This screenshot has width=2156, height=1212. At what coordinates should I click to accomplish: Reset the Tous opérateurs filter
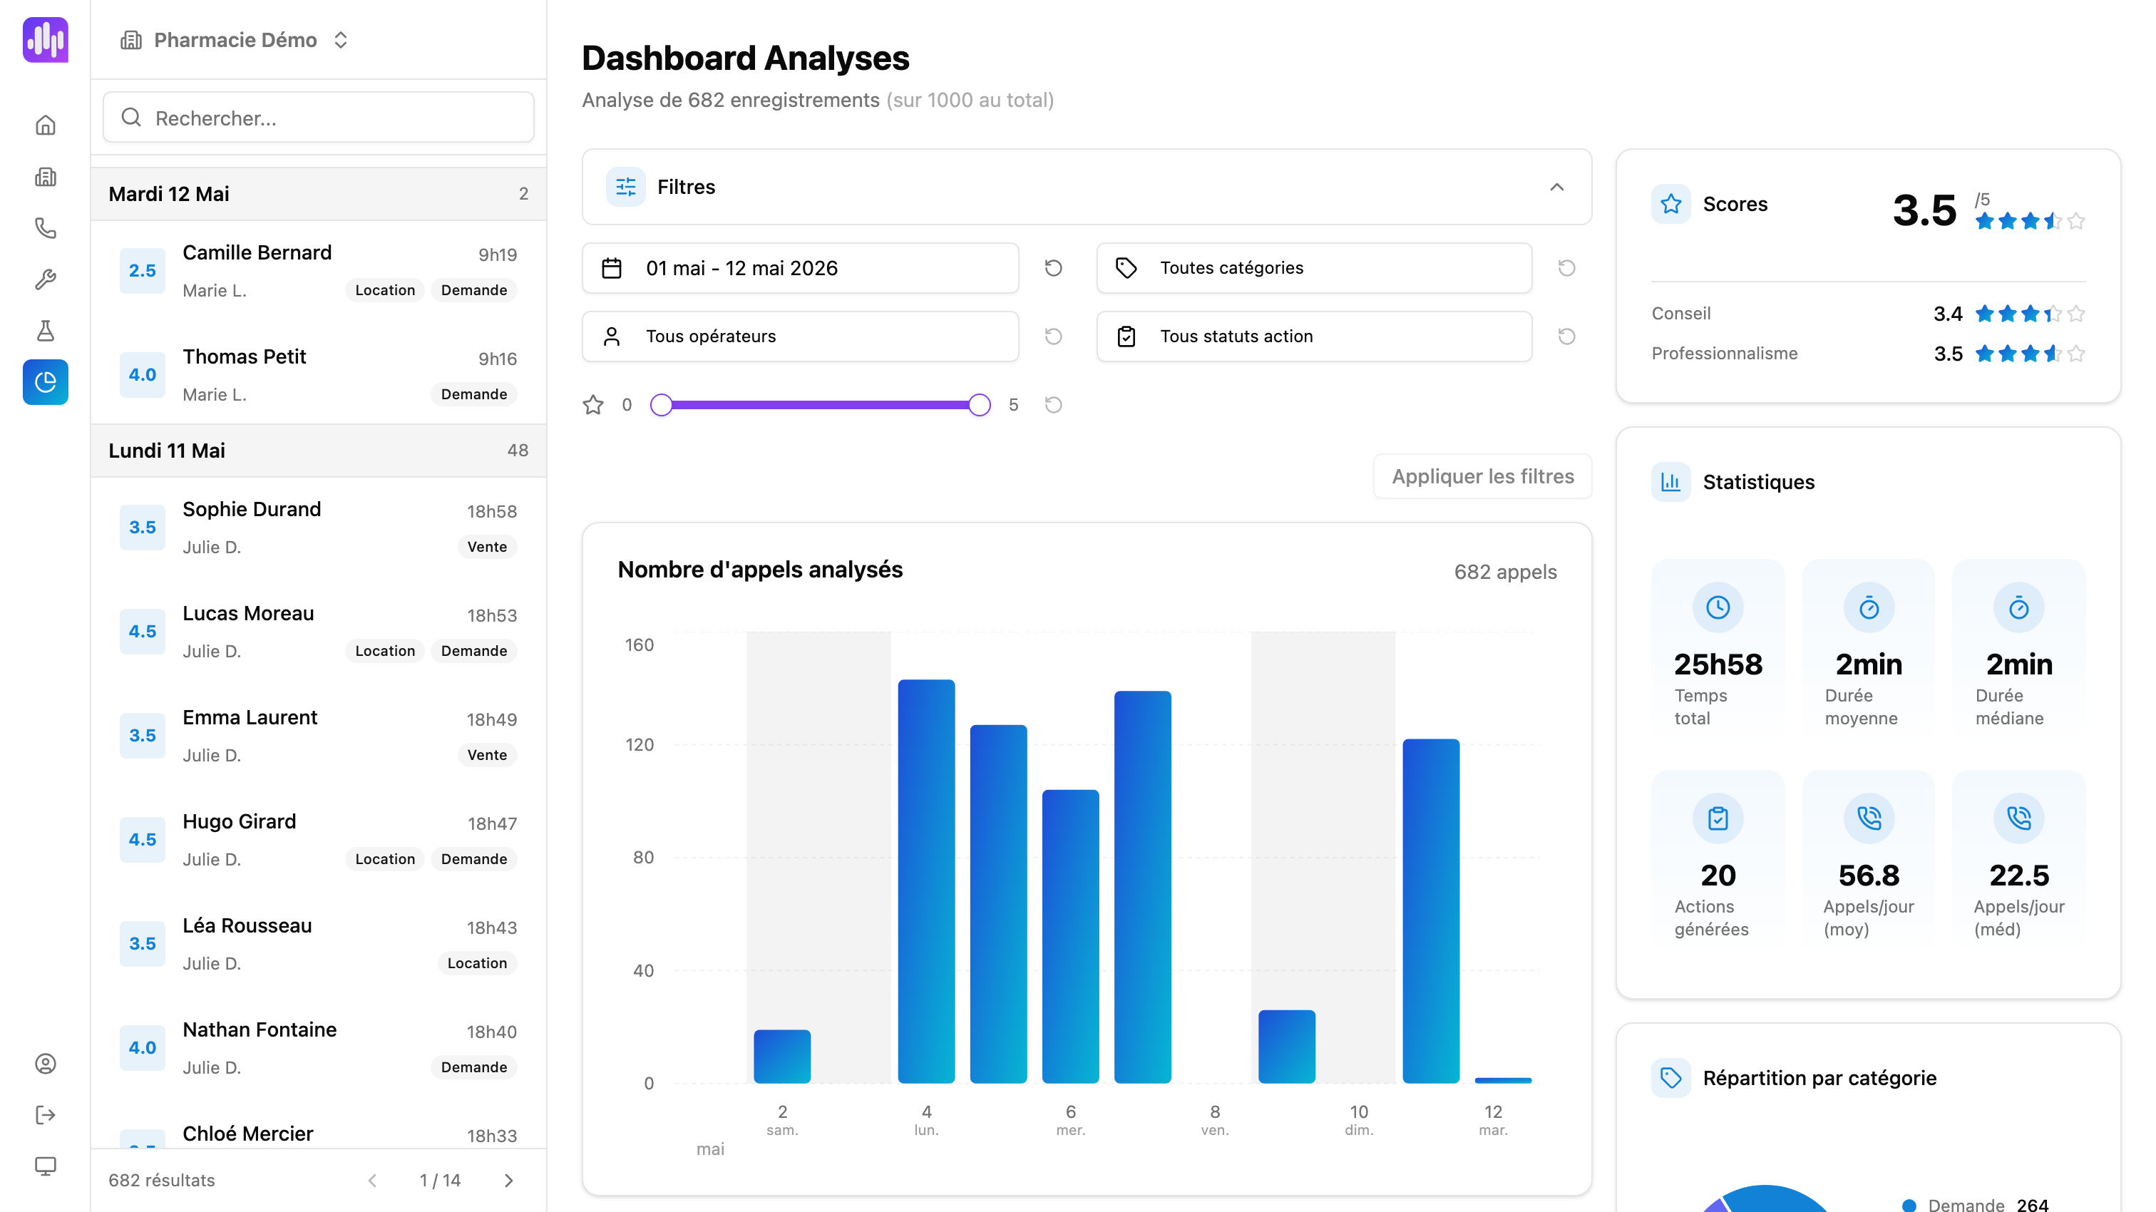click(1054, 337)
